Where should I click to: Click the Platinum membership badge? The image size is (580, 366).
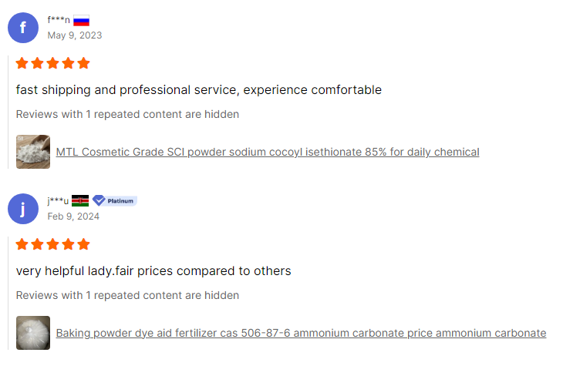tap(114, 201)
